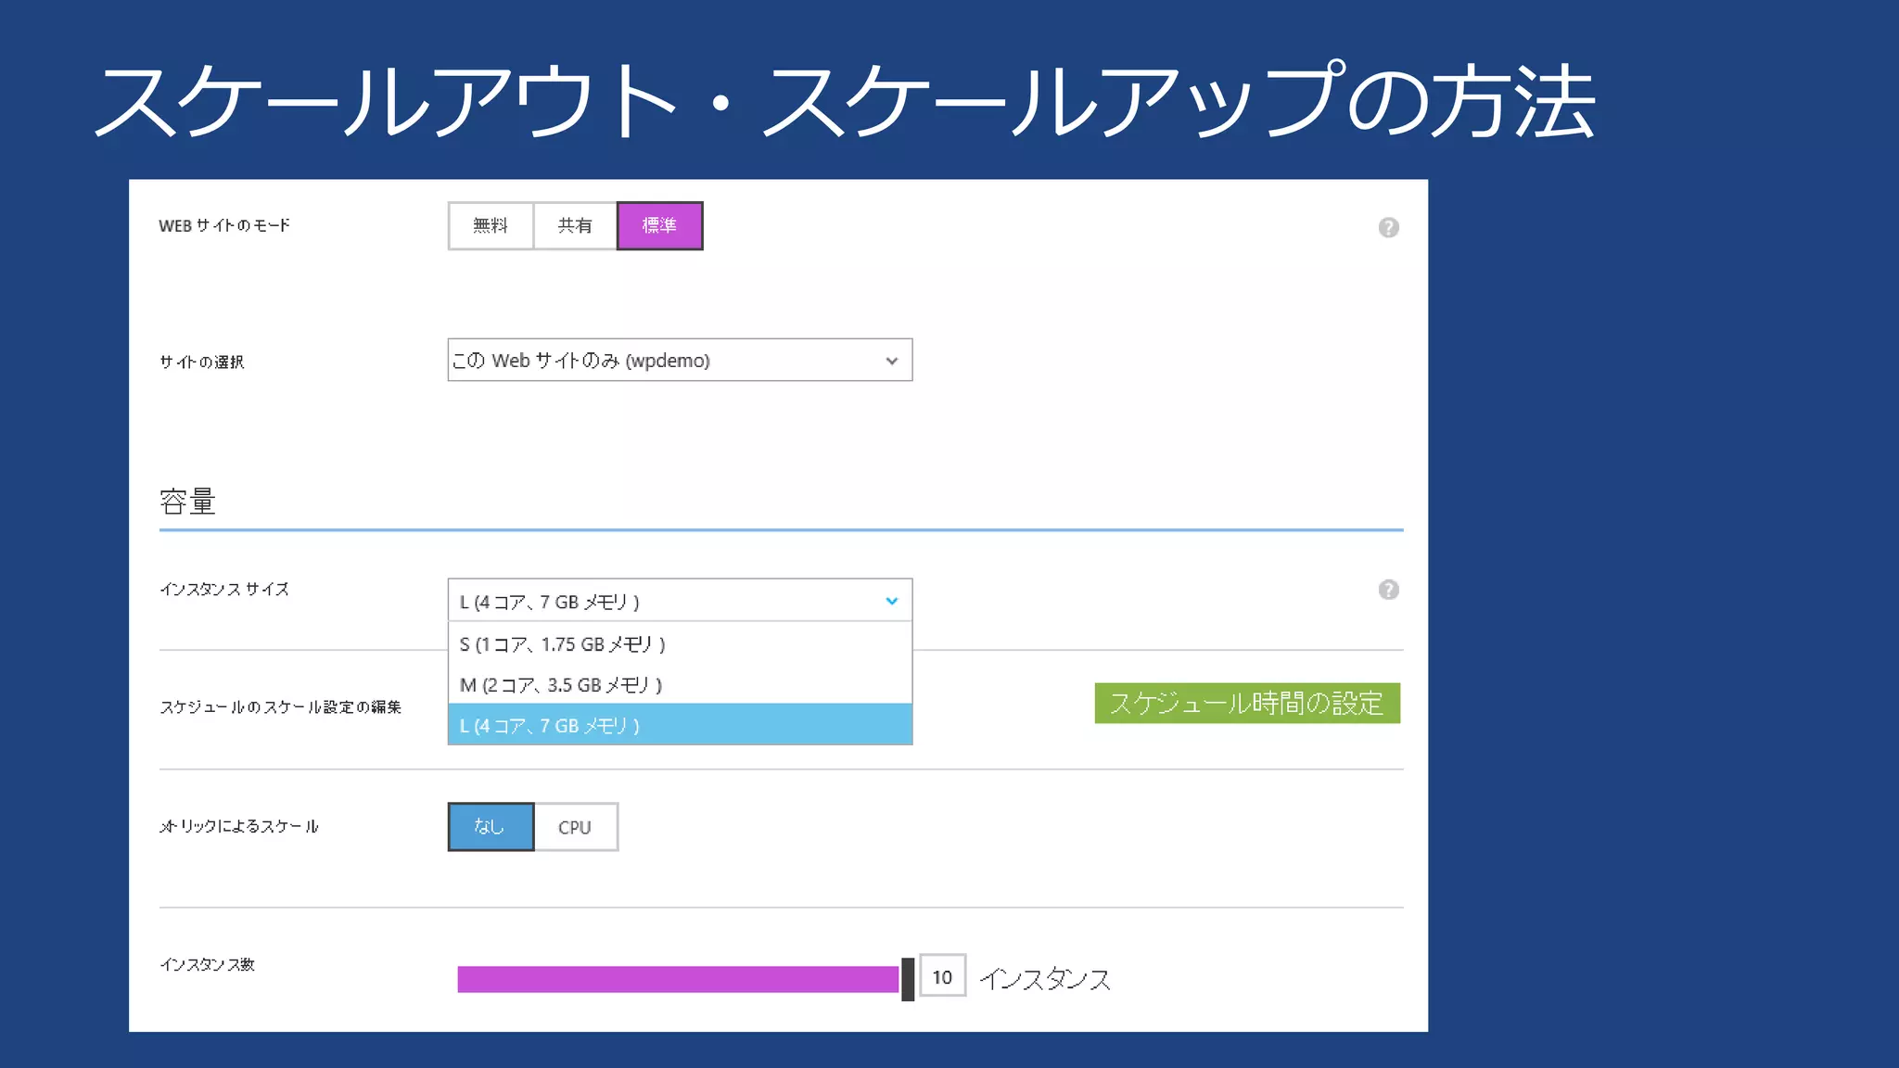Screen dimensions: 1899x1068
Task: Select 共有 (shared) website mode
Action: (575, 225)
